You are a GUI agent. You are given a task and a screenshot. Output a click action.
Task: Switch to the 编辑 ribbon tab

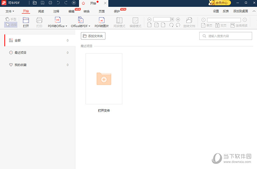(x=72, y=11)
